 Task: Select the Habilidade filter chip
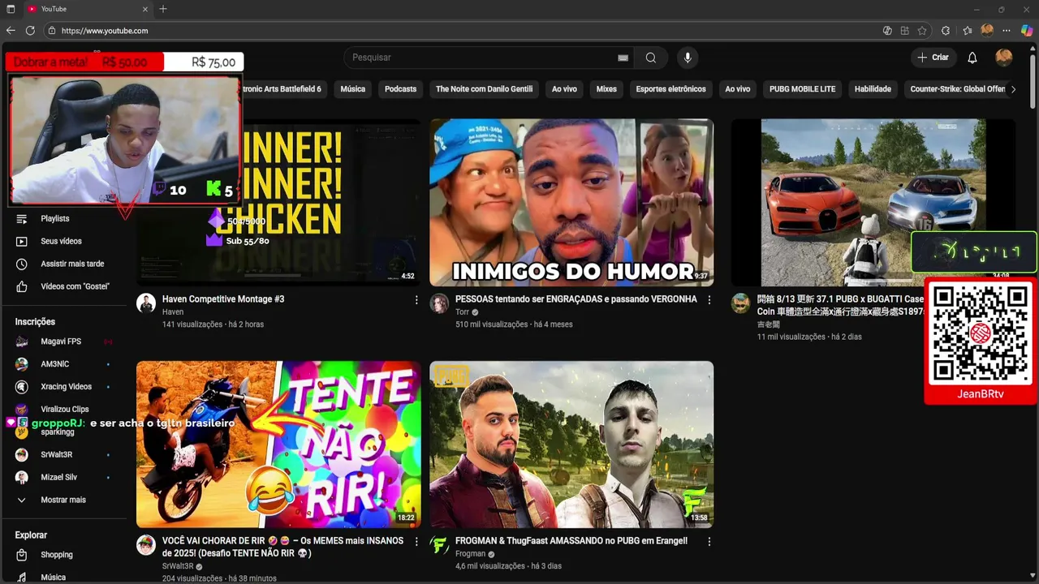pyautogui.click(x=873, y=89)
